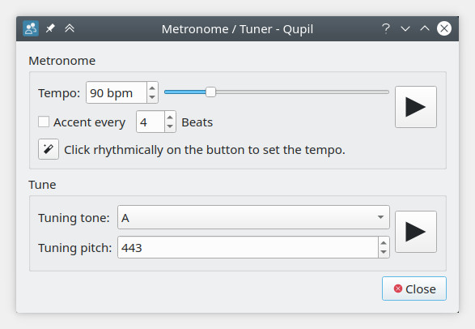Raise the tuning pitch with the up arrow
This screenshot has width=475, height=329.
pos(384,242)
